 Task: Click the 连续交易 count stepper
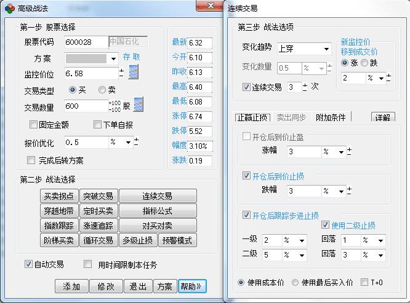[x=305, y=87]
